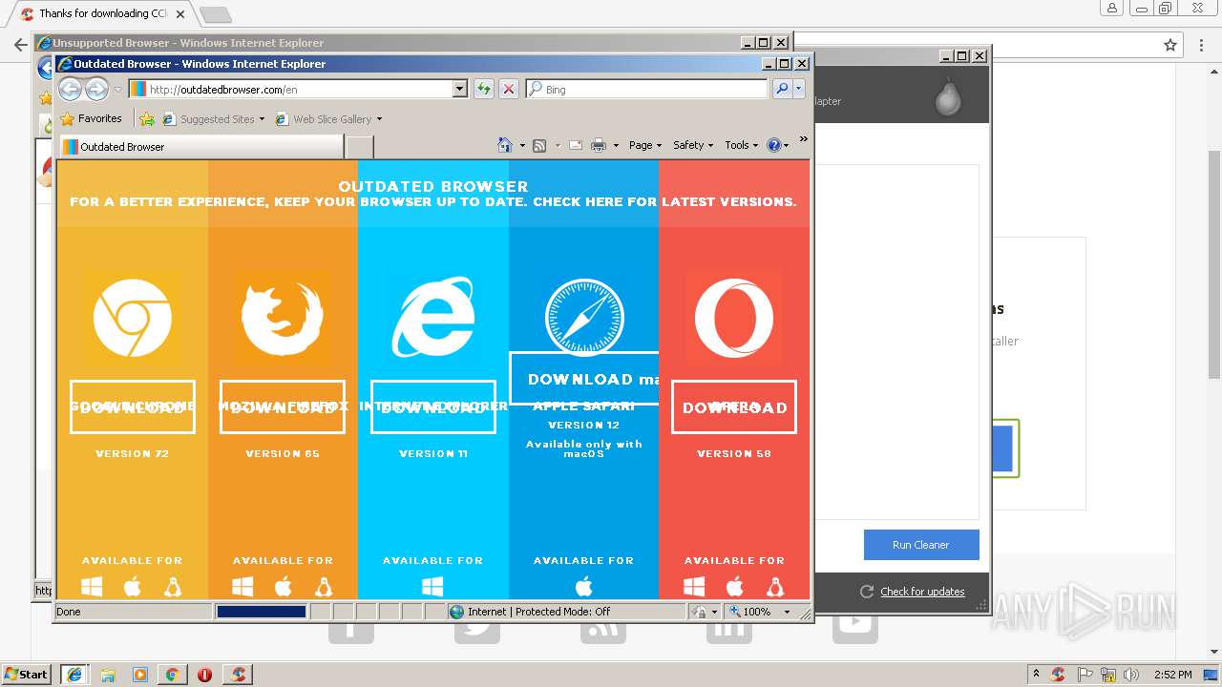Click the Print icon in command bar
This screenshot has width=1222, height=687.
point(599,145)
